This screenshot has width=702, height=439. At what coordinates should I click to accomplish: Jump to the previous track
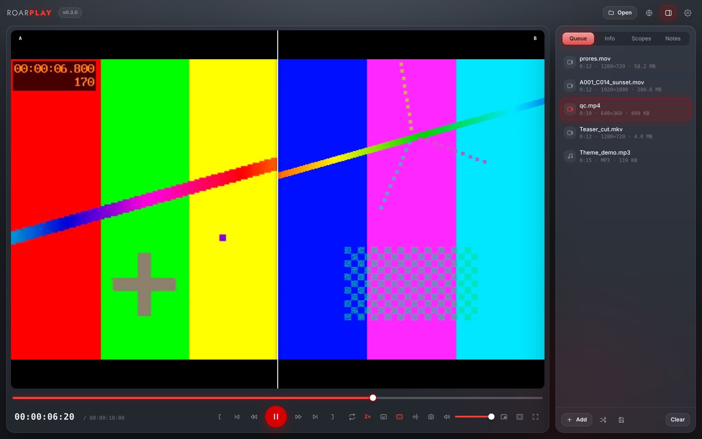click(x=237, y=417)
